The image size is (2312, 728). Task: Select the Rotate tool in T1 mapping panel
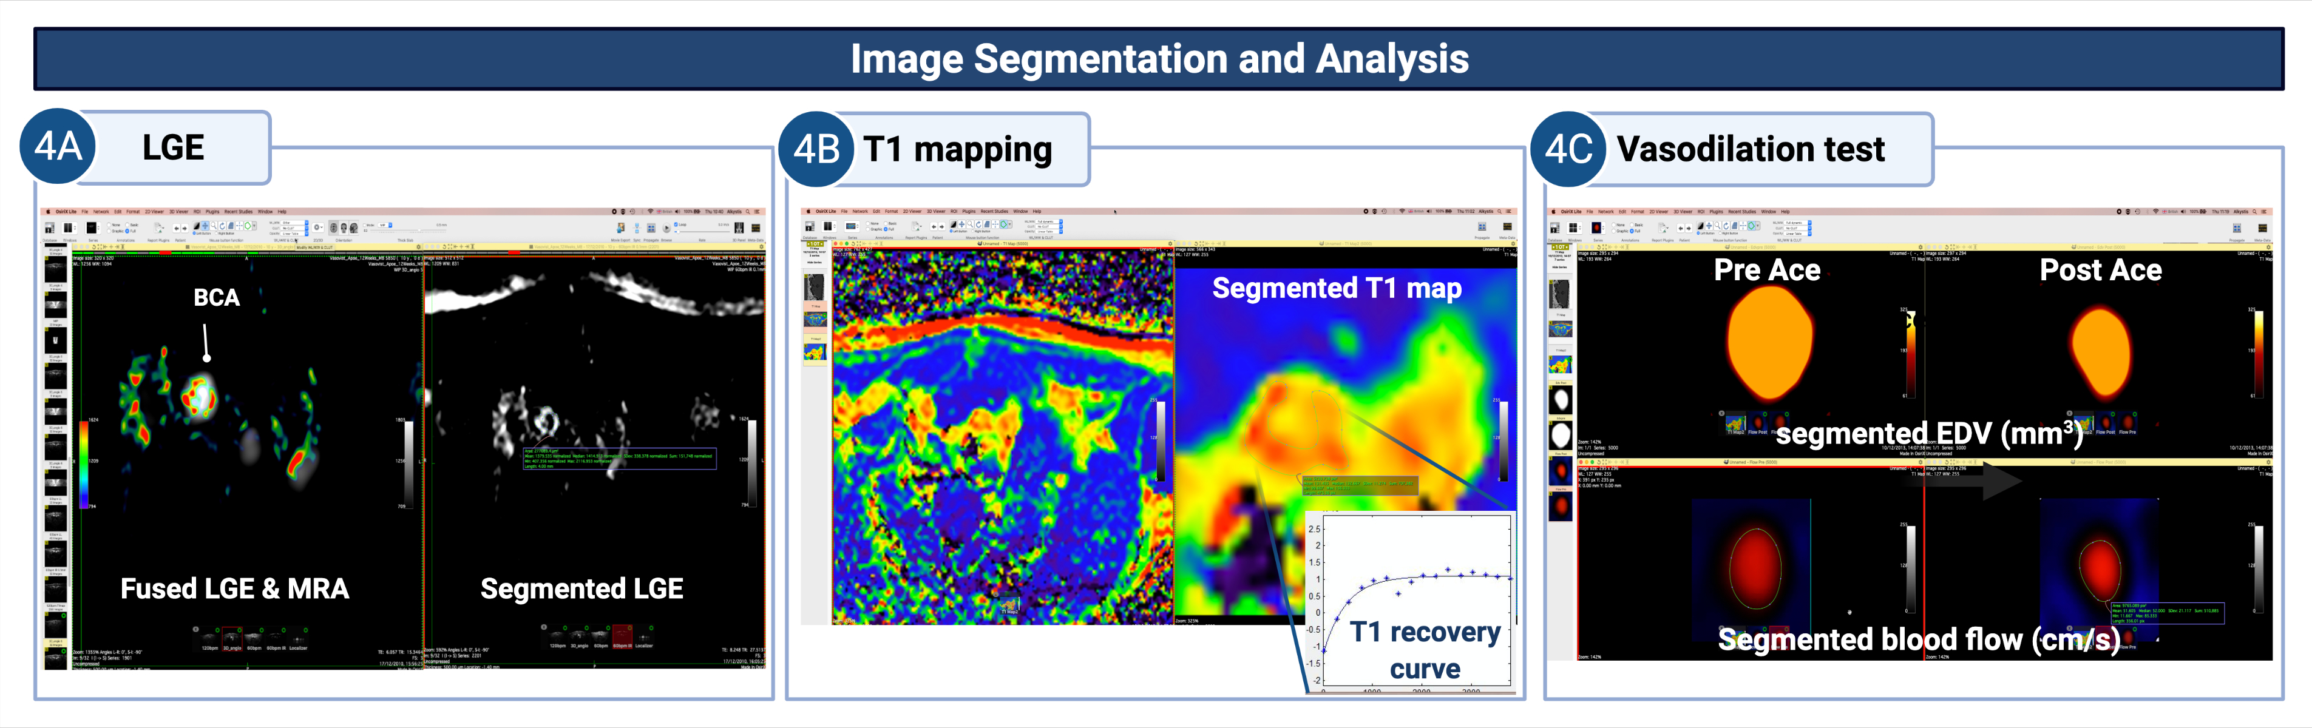coord(978,225)
